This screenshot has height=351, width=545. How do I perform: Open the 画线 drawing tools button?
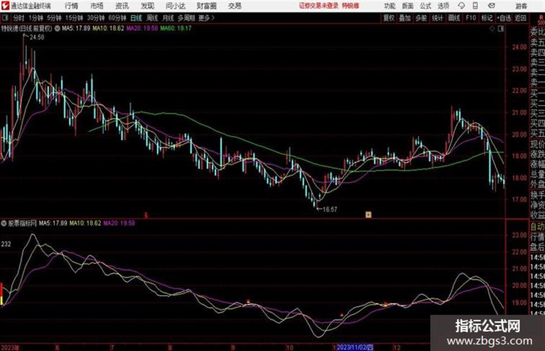[454, 18]
